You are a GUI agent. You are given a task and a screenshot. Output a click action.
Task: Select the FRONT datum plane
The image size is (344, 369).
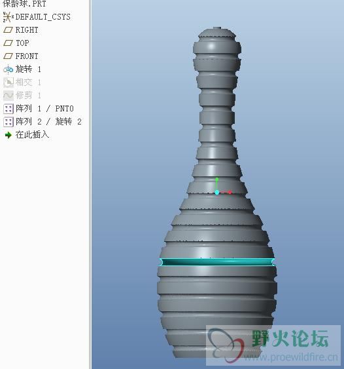click(27, 56)
